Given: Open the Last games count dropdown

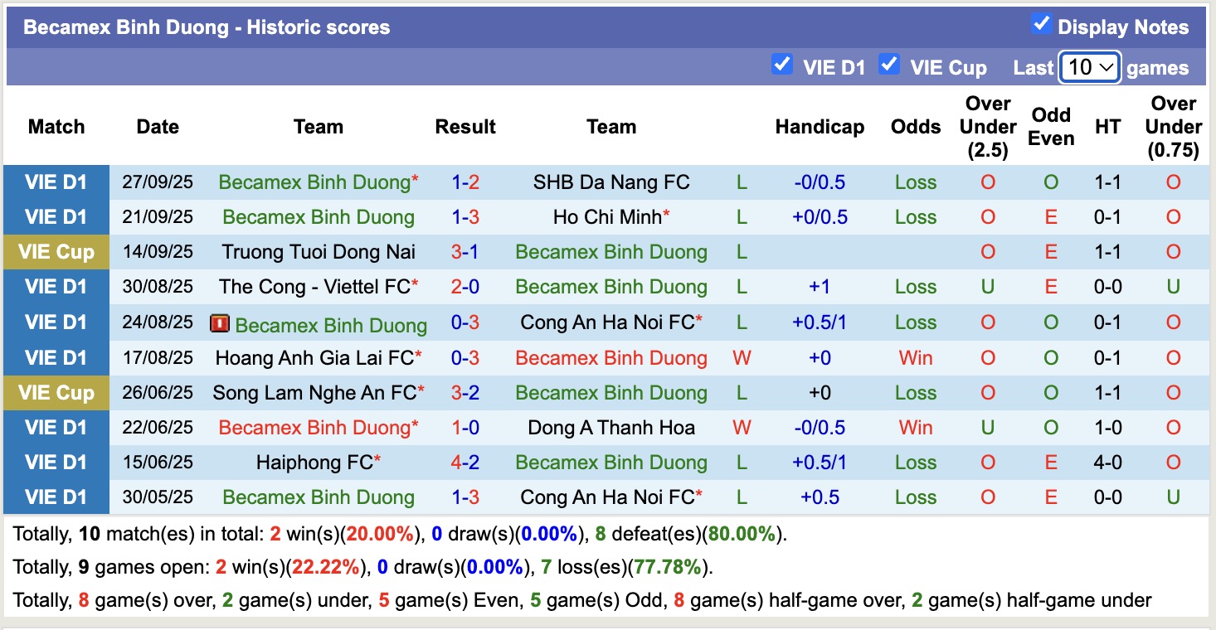Looking at the screenshot, I should 1089,66.
